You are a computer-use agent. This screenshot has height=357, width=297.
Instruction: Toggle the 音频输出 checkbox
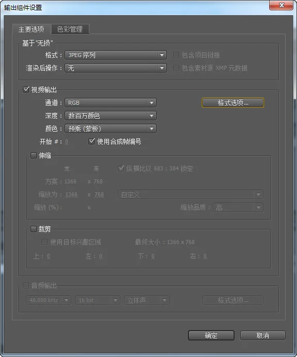[26, 285]
